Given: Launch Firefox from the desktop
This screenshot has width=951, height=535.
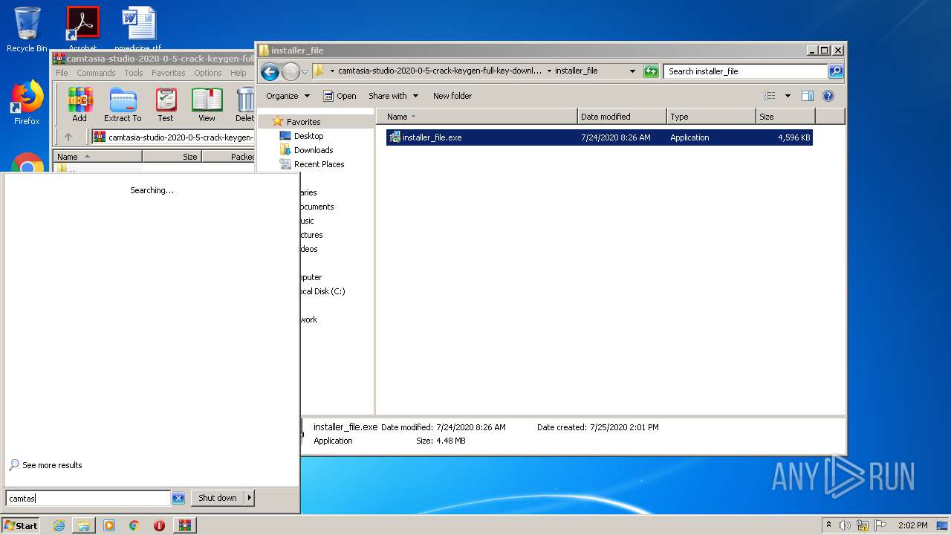Looking at the screenshot, I should coord(27,103).
